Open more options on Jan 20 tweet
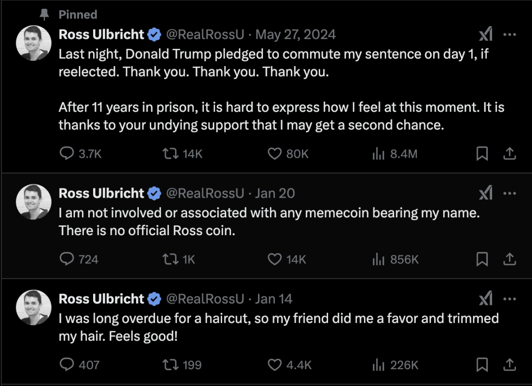The image size is (532, 386). [510, 193]
